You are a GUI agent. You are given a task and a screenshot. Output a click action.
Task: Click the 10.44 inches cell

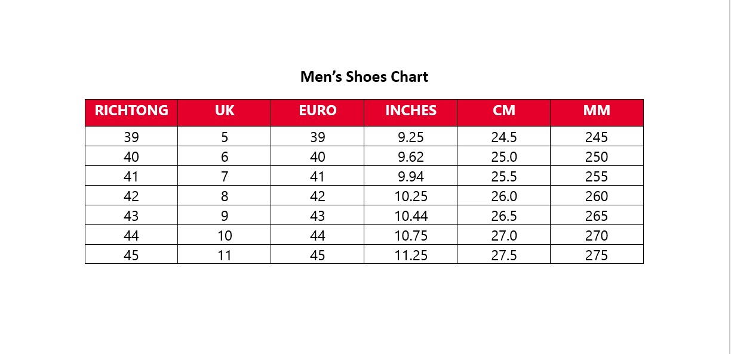tap(410, 216)
